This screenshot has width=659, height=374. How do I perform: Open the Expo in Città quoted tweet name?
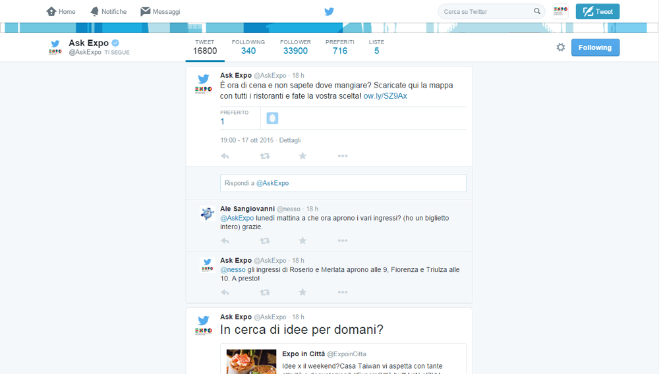tap(303, 354)
